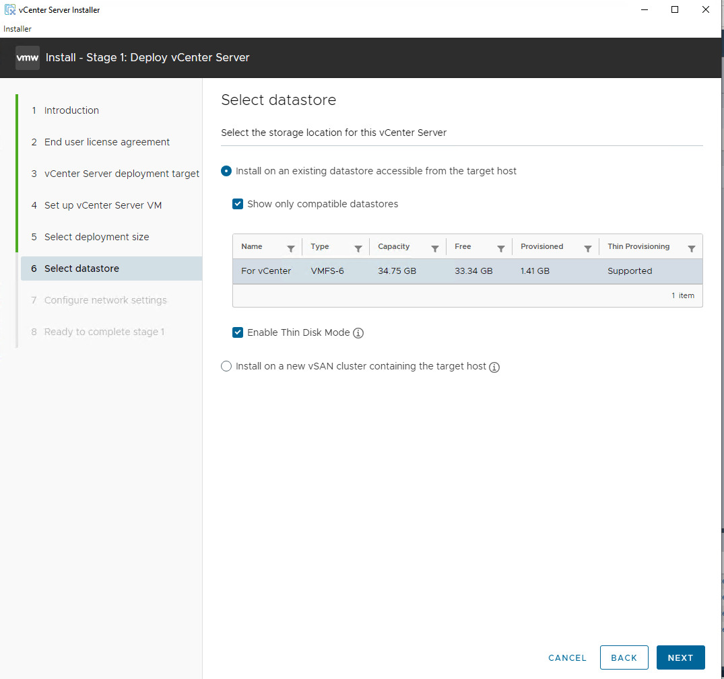Sort by Capacity column header
Viewport: 724px width, 679px height.
(393, 246)
